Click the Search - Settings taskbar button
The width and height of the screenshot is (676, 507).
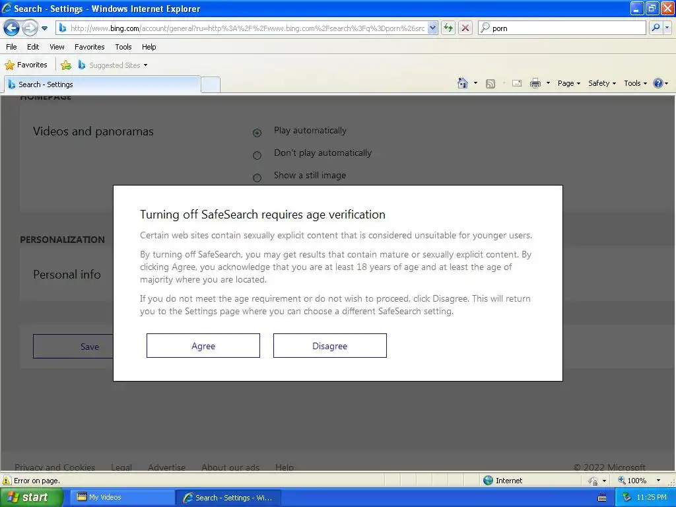pyautogui.click(x=228, y=498)
